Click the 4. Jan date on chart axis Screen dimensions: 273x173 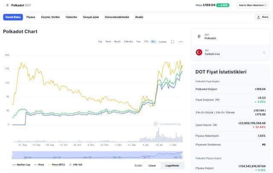145,145
